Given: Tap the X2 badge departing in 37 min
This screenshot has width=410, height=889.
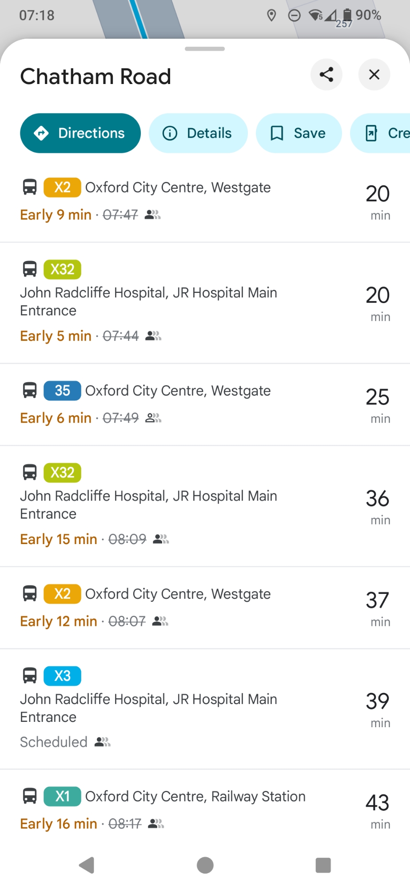Looking at the screenshot, I should [62, 593].
